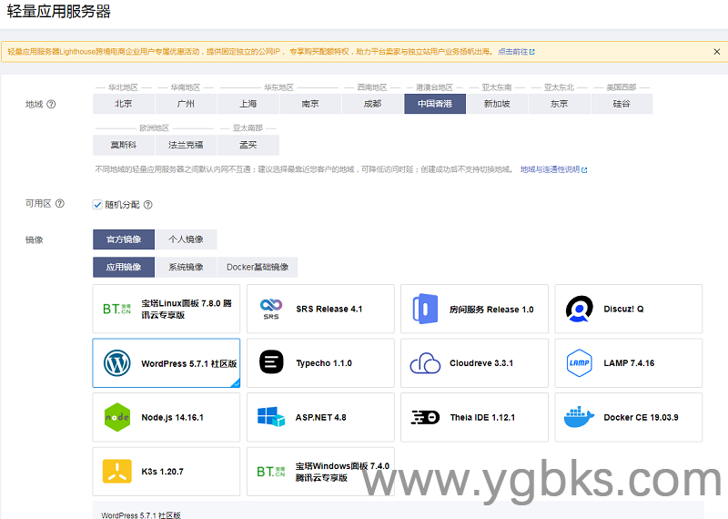728x519 pixels.
Task: Choose K3s 1.20.7 image
Action: 167,472
